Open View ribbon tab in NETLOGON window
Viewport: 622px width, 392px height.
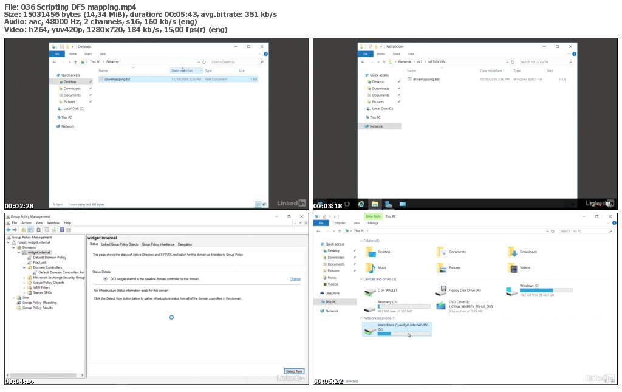pos(411,54)
